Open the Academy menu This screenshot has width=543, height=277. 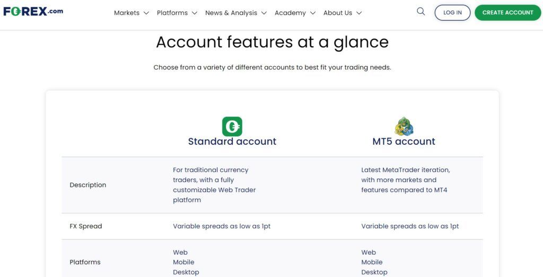290,13
